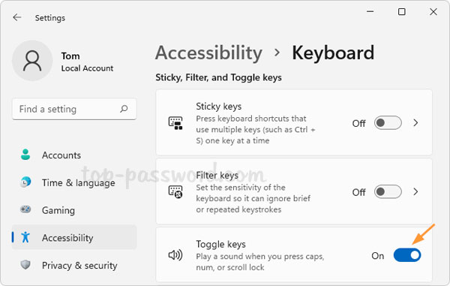The height and width of the screenshot is (286, 450).
Task: Click the Time & language globe icon
Action: [x=25, y=182]
